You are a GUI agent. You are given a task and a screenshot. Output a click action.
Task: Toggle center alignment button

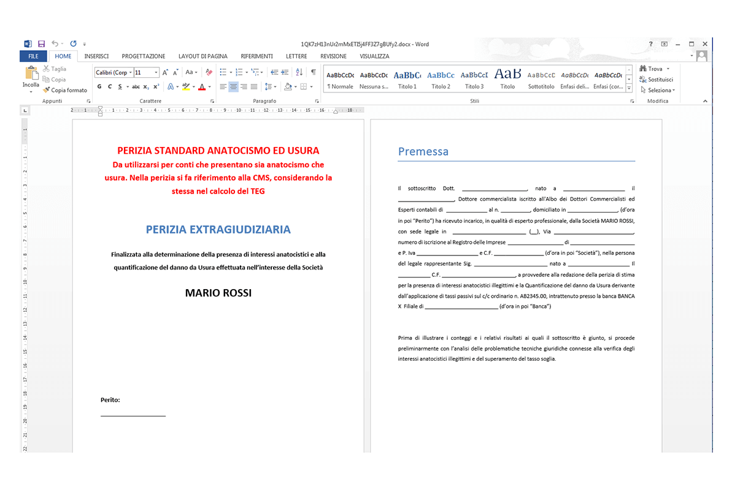point(233,87)
